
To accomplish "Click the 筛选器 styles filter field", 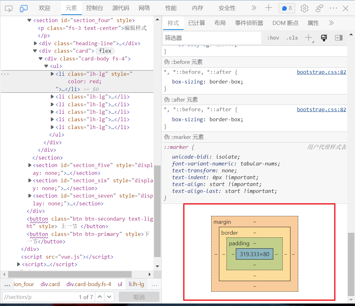I will point(212,38).
